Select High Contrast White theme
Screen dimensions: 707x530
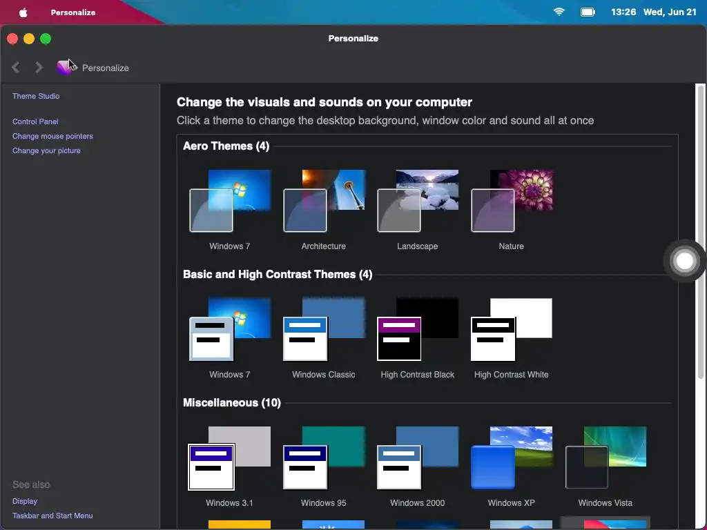512,338
